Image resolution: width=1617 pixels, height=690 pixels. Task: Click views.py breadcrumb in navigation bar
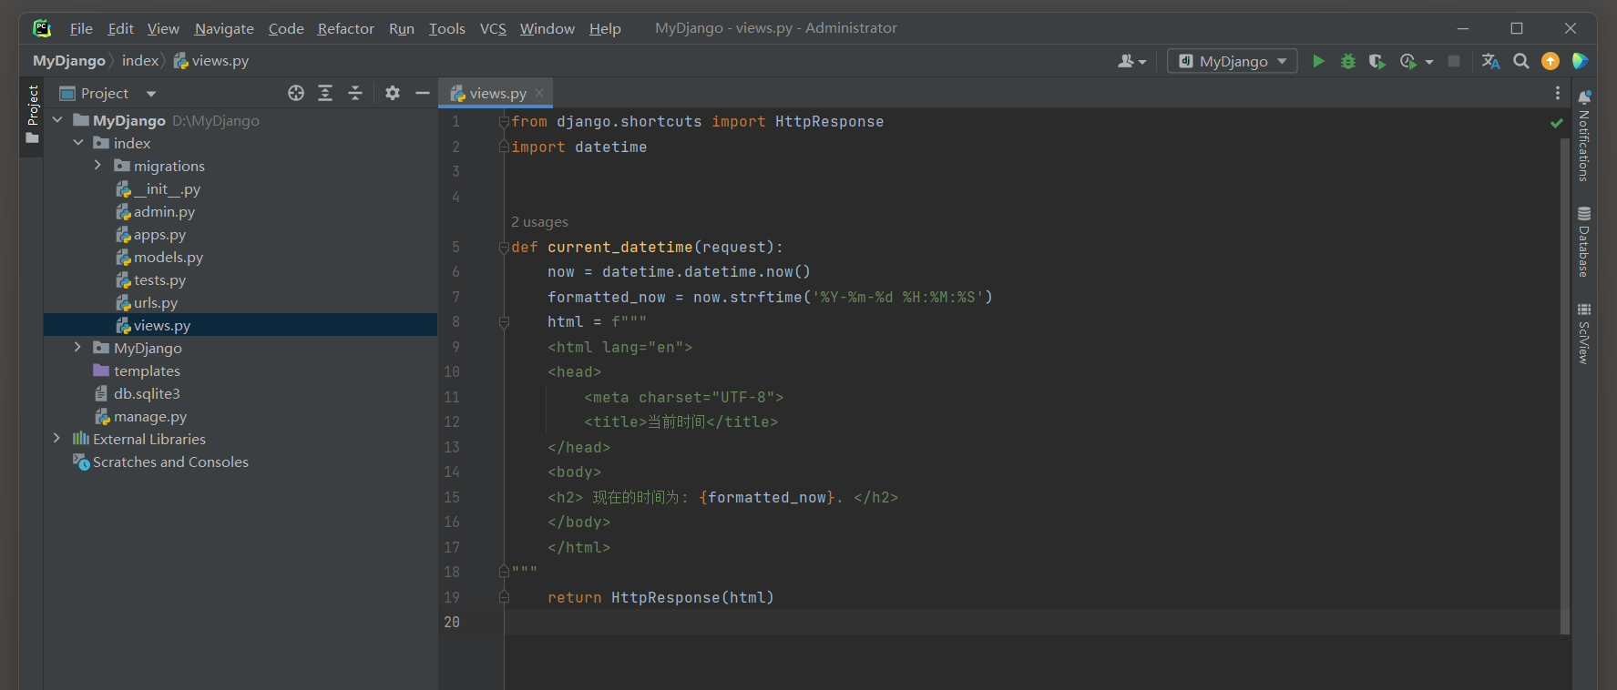coord(210,61)
